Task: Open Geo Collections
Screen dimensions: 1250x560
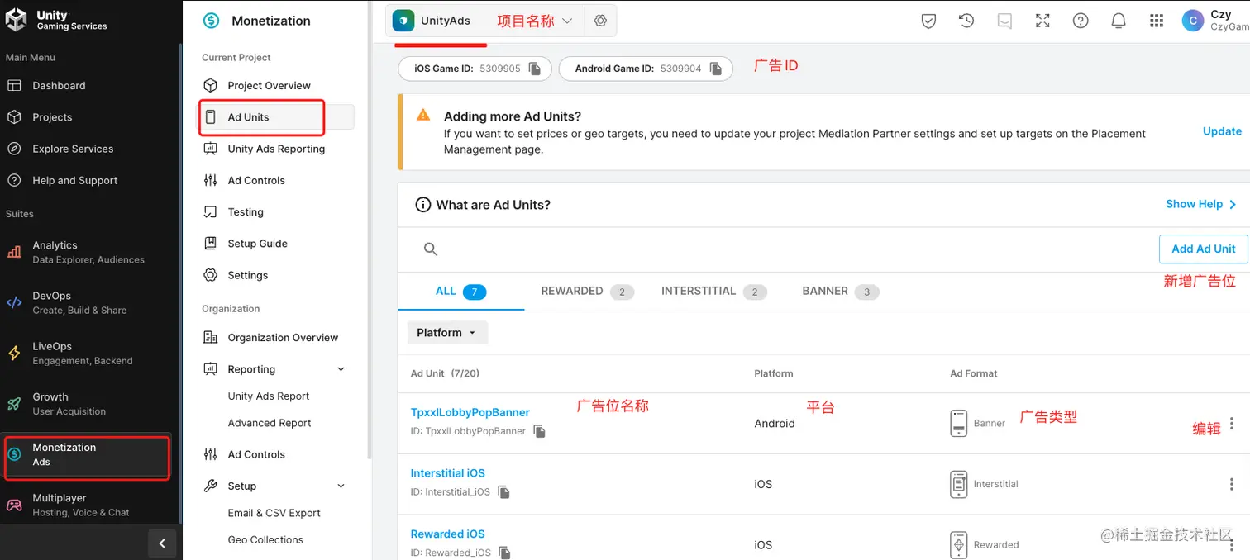Action: (x=265, y=540)
